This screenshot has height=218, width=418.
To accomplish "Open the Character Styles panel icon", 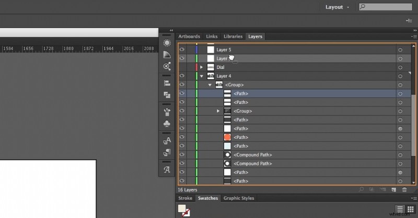I will pos(167,140).
